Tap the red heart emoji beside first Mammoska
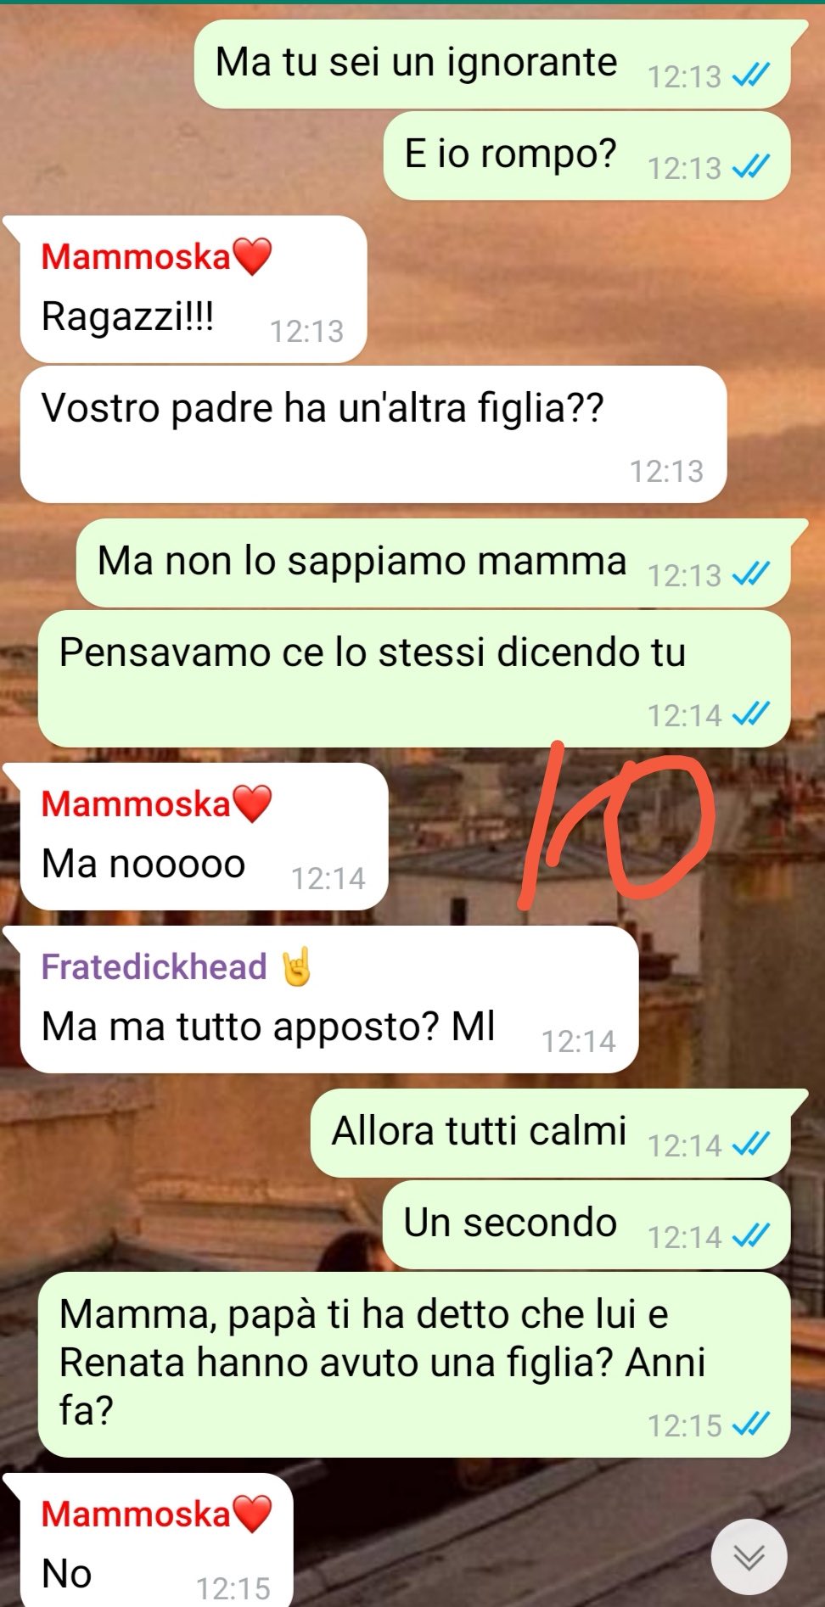This screenshot has width=825, height=1607. 251,257
